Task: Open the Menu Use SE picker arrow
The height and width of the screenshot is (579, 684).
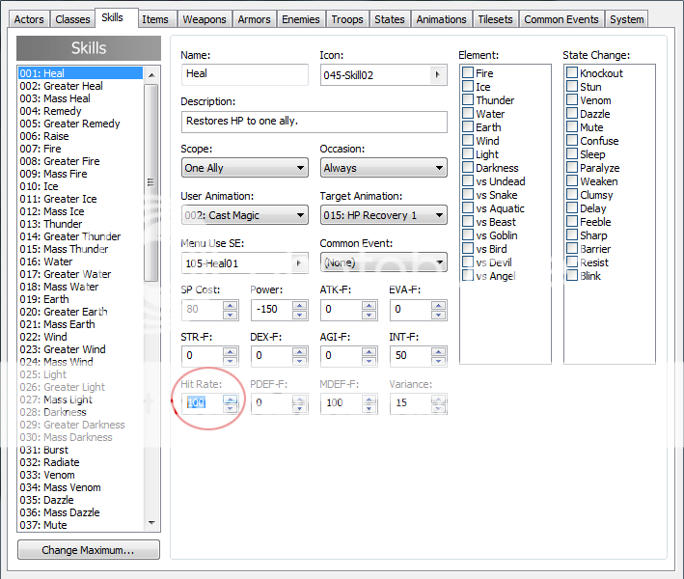Action: 300,262
